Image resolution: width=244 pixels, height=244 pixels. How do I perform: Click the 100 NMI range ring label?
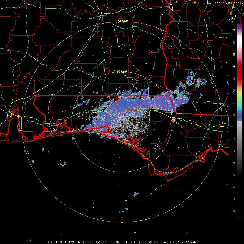point(122,21)
